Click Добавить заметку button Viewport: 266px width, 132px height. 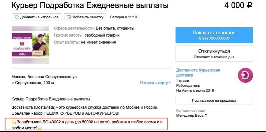(85, 17)
